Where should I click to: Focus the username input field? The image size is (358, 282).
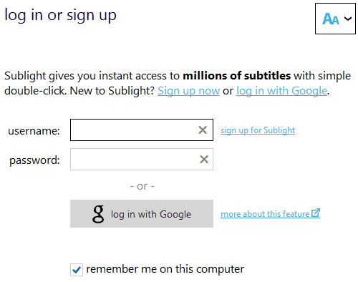click(x=142, y=130)
